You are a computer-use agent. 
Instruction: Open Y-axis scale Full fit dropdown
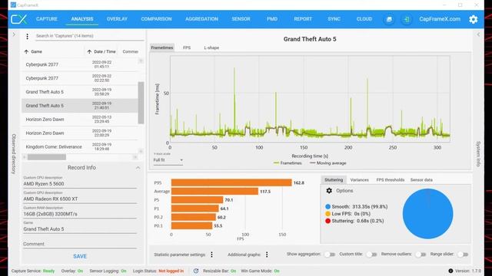pyautogui.click(x=168, y=160)
